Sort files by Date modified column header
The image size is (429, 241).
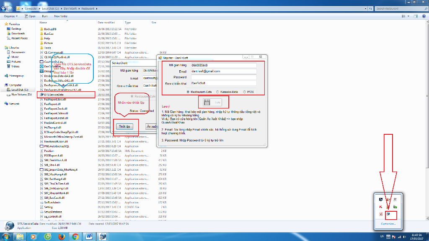106,23
